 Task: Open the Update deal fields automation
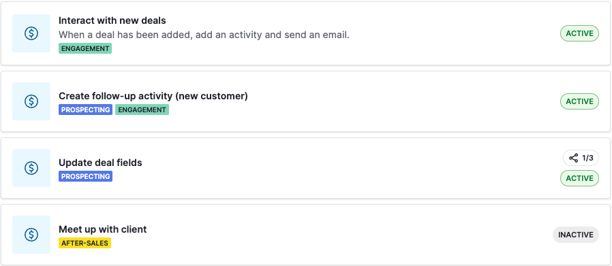pos(100,163)
